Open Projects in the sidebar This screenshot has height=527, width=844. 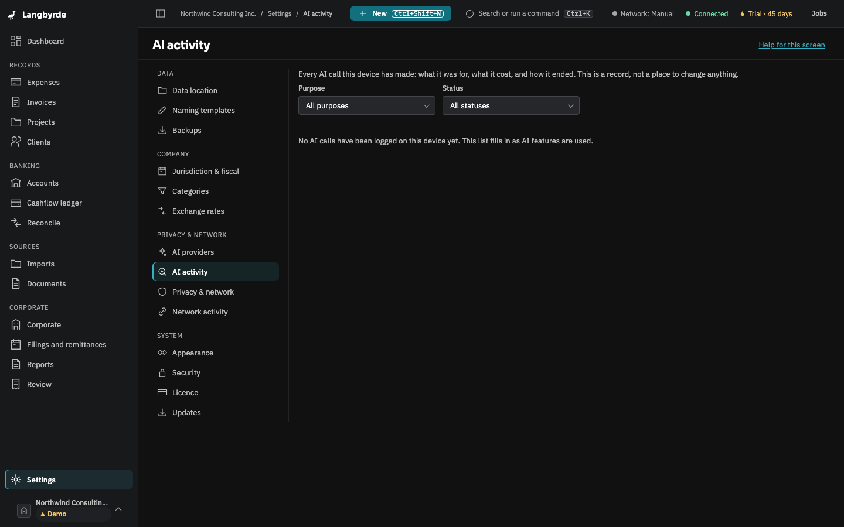[69, 122]
